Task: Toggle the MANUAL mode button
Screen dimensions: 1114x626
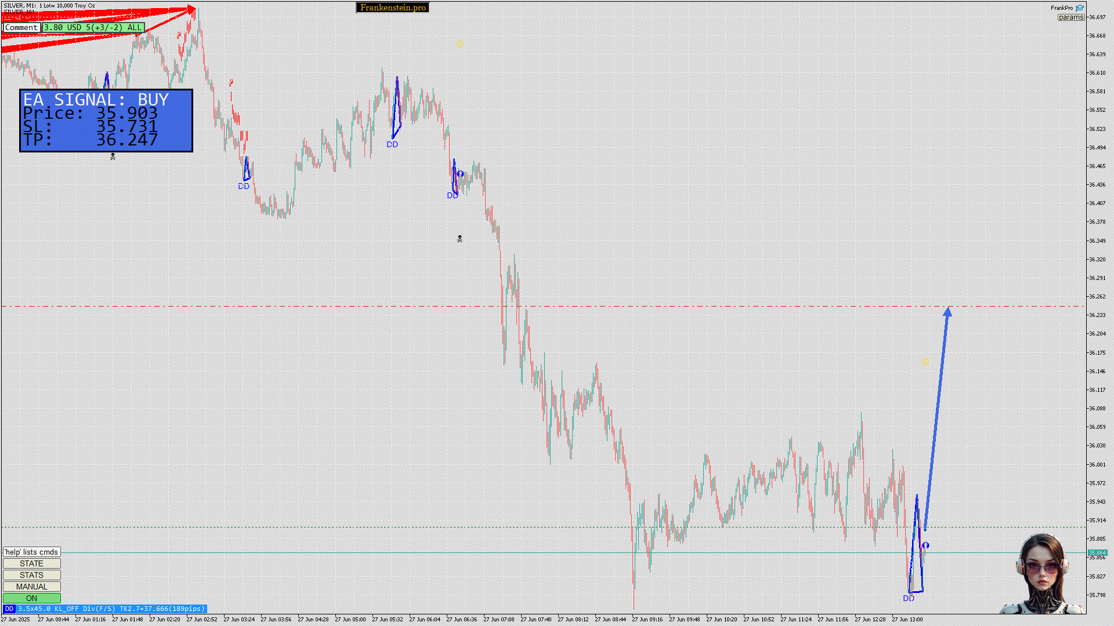Action: pyautogui.click(x=31, y=587)
